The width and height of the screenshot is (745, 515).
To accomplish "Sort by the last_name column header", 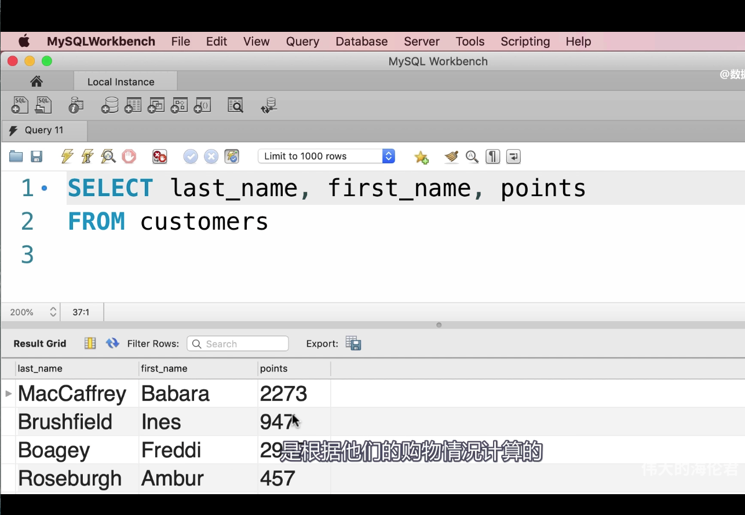I will tap(78, 369).
